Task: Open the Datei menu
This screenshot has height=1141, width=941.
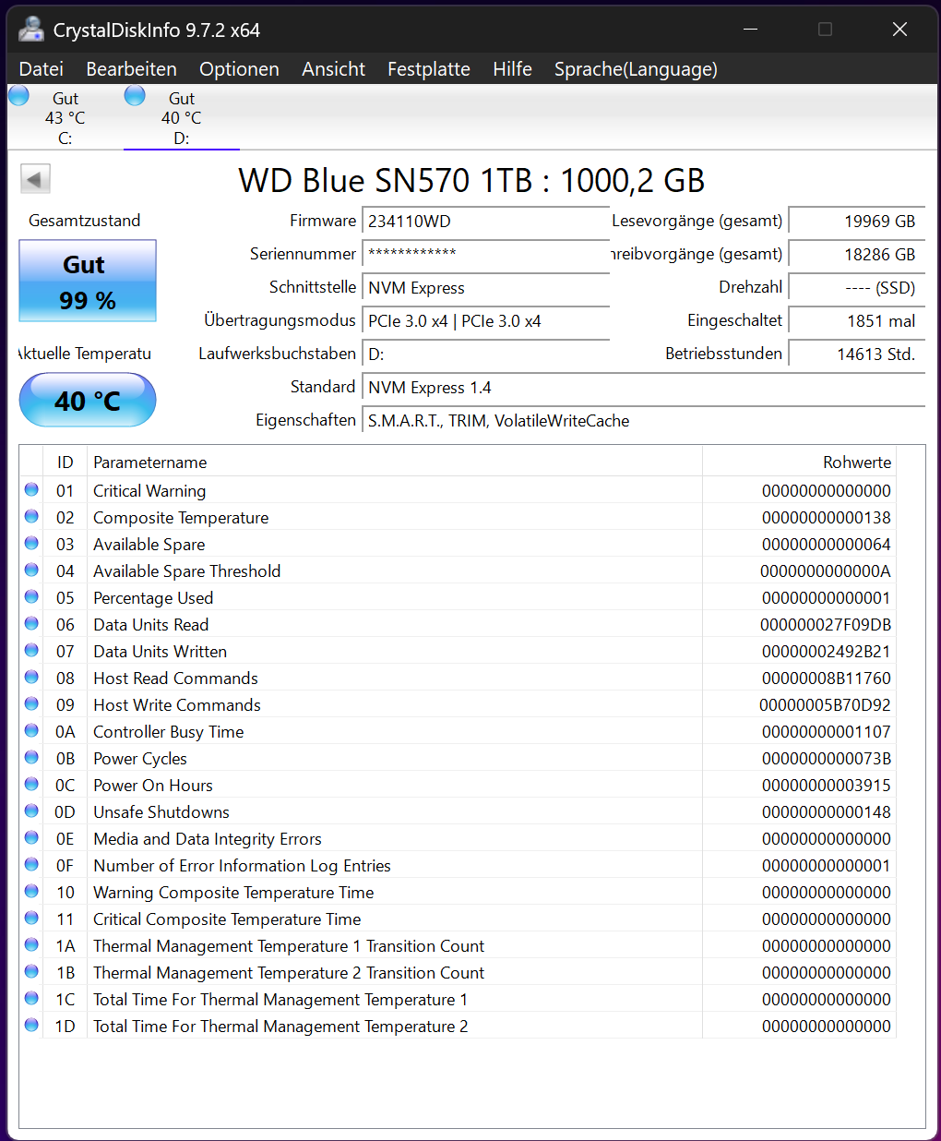Action: [42, 69]
